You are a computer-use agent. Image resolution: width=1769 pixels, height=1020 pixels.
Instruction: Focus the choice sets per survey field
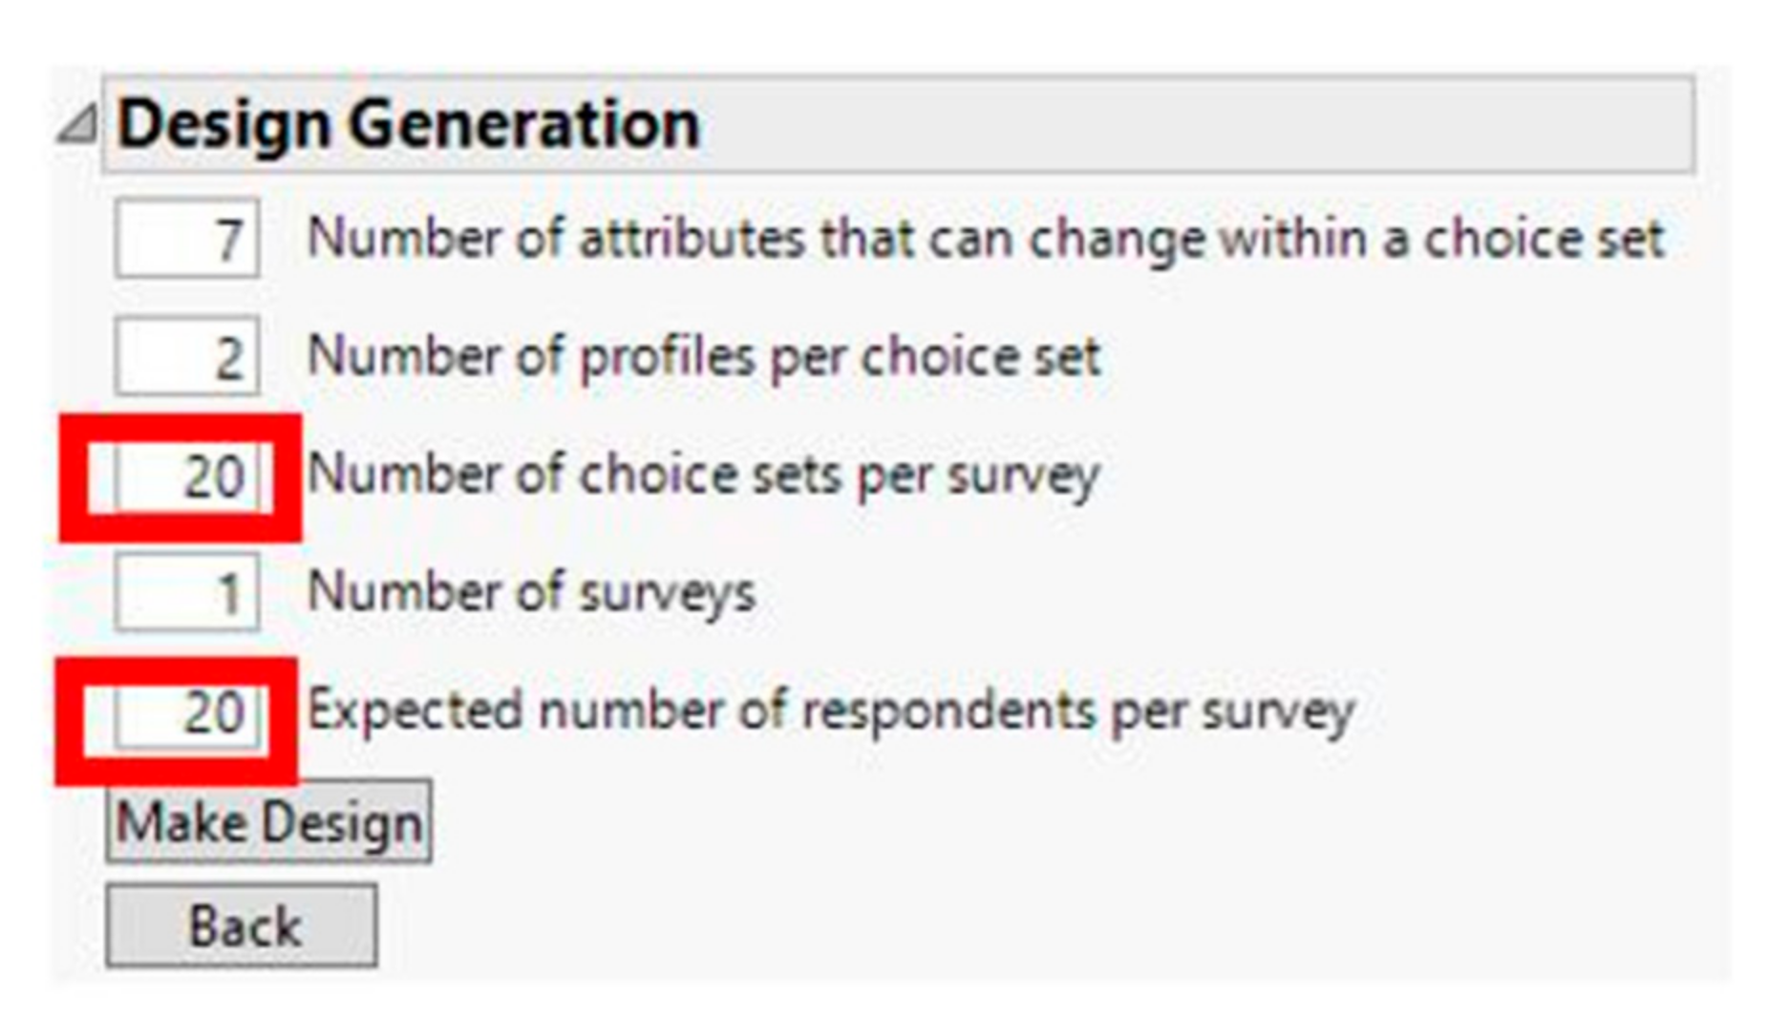(x=186, y=476)
